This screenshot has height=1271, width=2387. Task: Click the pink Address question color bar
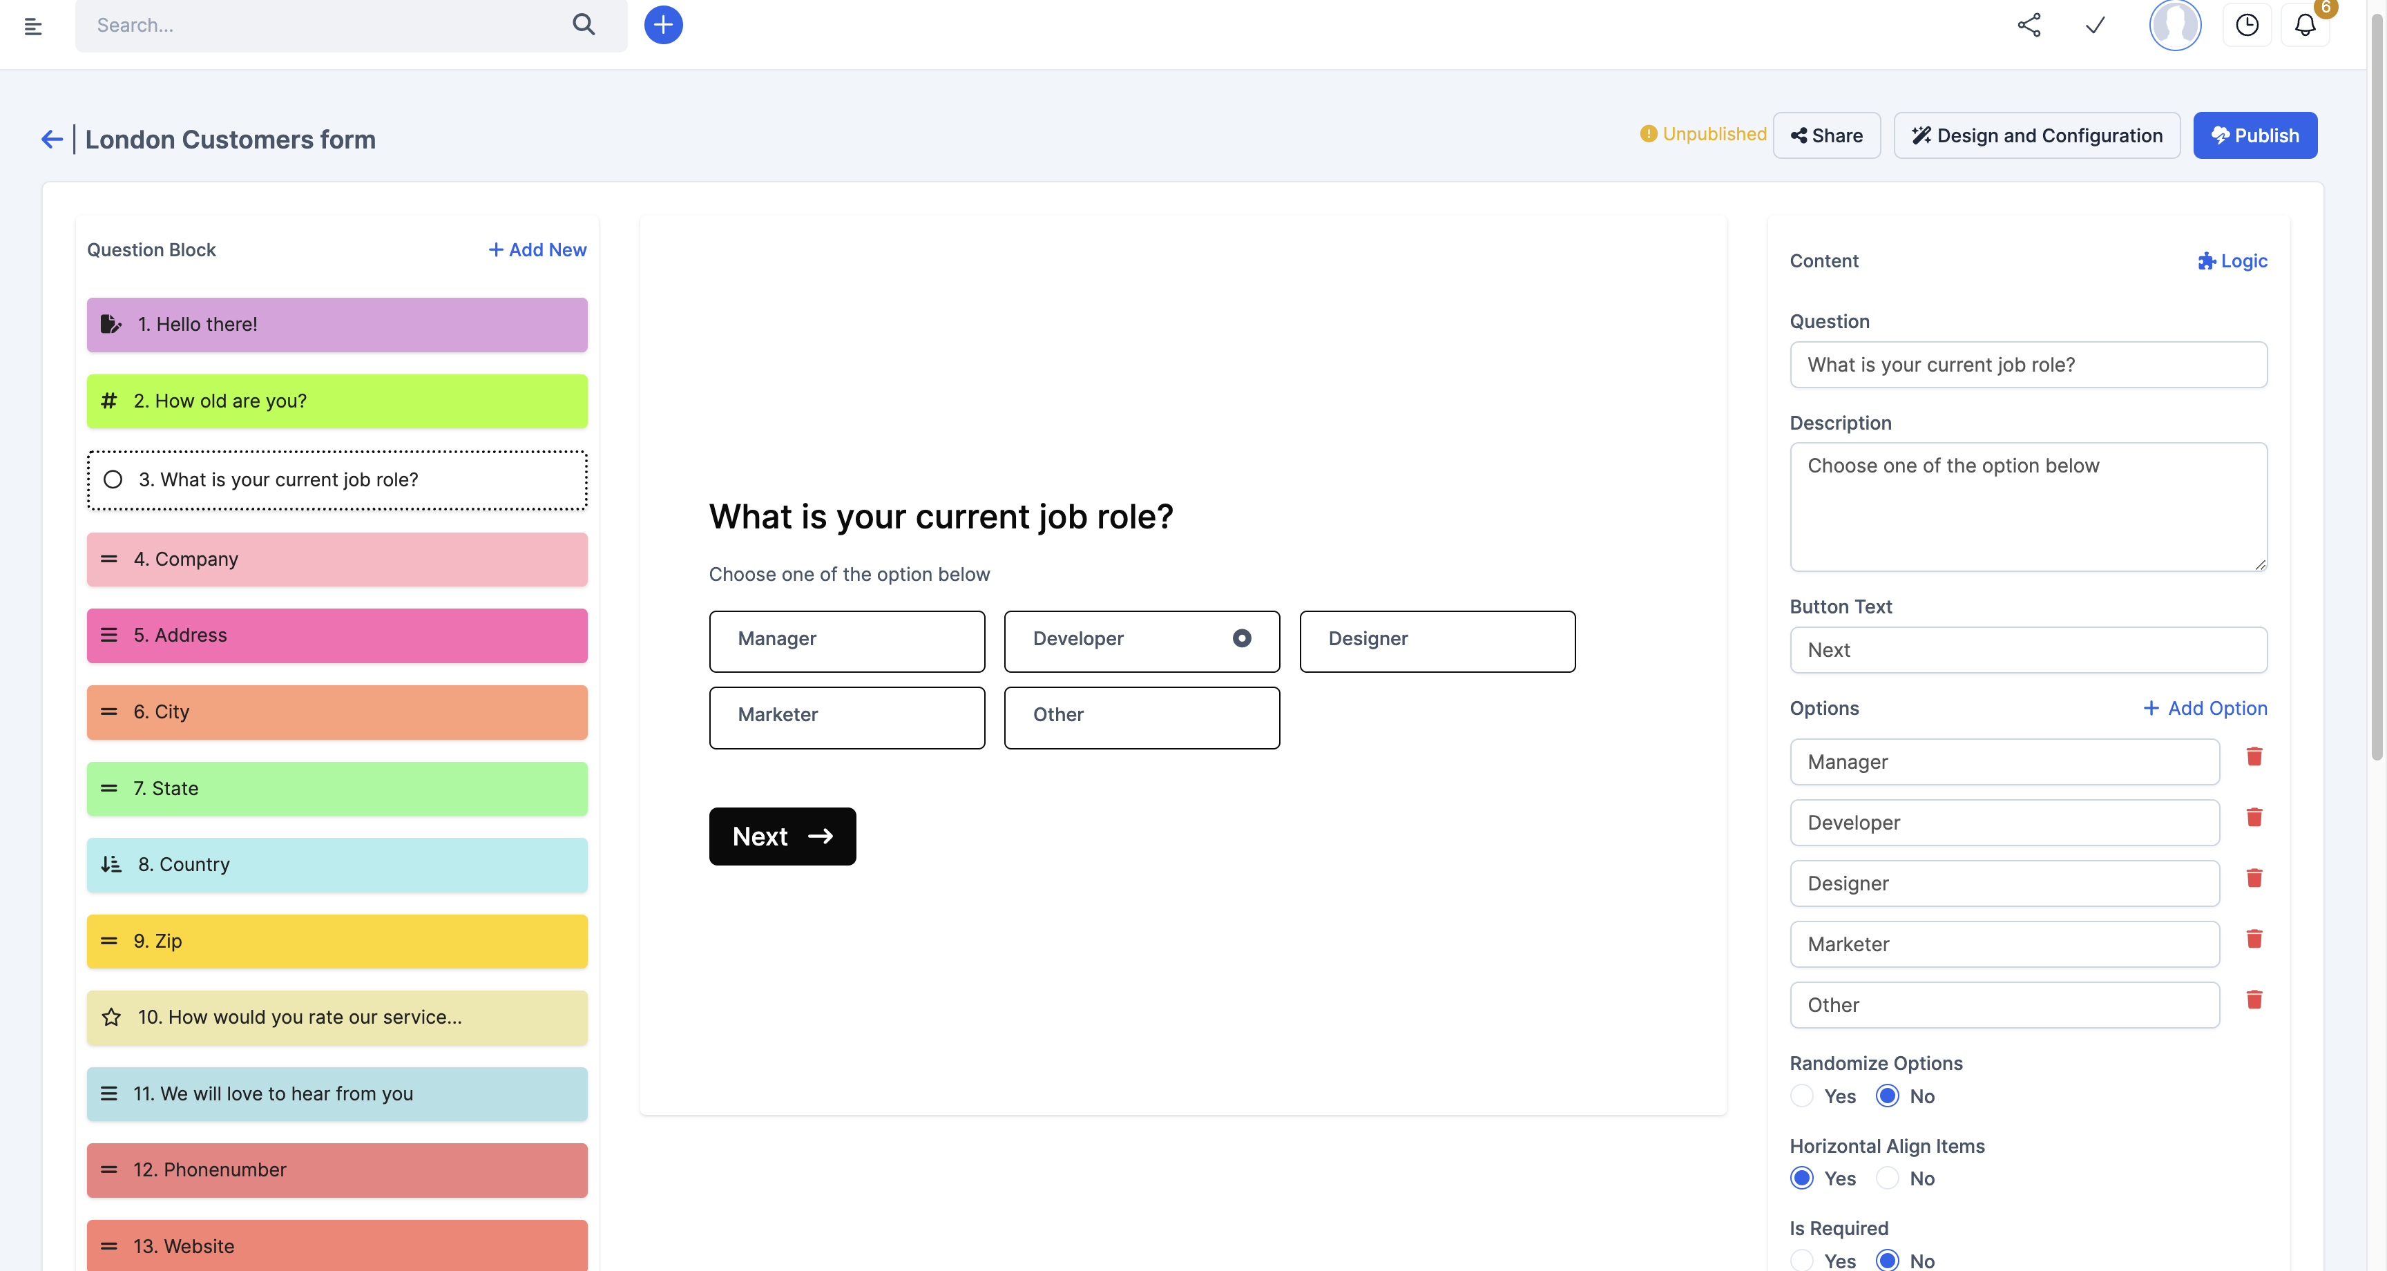coord(336,635)
